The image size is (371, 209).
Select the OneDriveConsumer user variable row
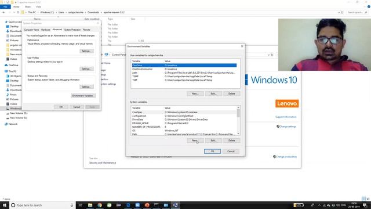coord(184,69)
